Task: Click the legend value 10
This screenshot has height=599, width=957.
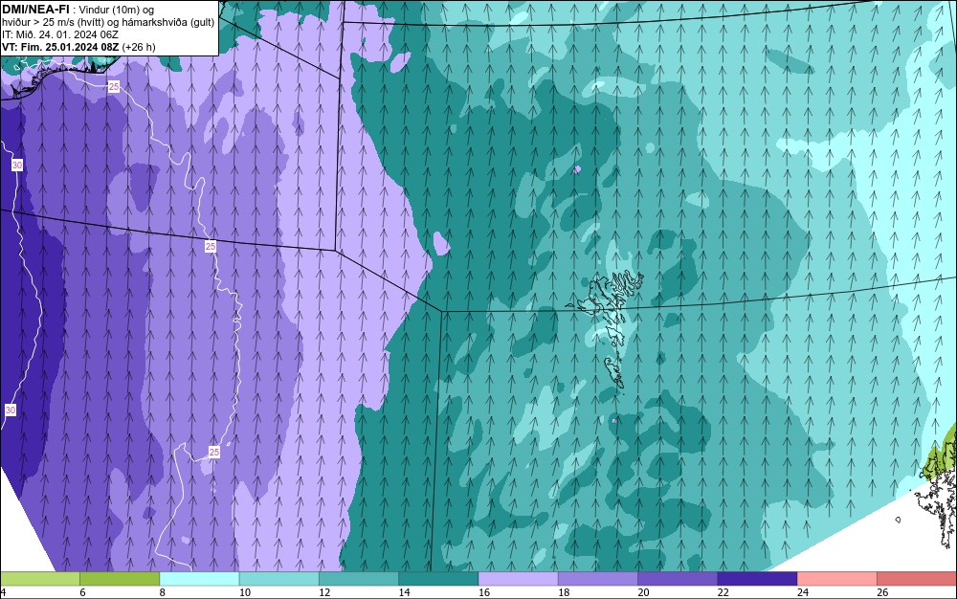Action: (245, 592)
